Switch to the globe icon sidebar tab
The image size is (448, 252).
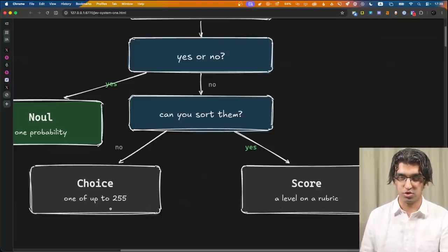(7, 94)
